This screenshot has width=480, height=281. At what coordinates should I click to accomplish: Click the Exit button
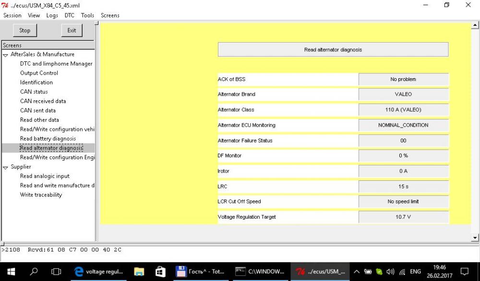point(72,30)
